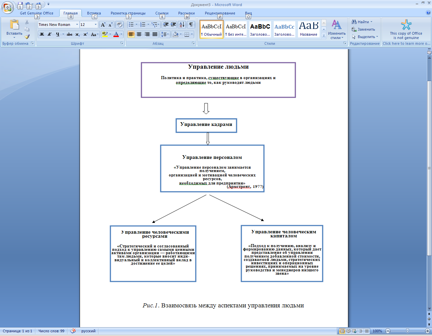Open the Рассылки tab
This screenshot has height=336, width=432.
click(186, 13)
